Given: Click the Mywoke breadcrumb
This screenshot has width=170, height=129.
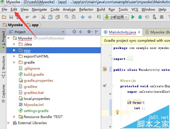Looking at the screenshot, I should pos(13,25).
